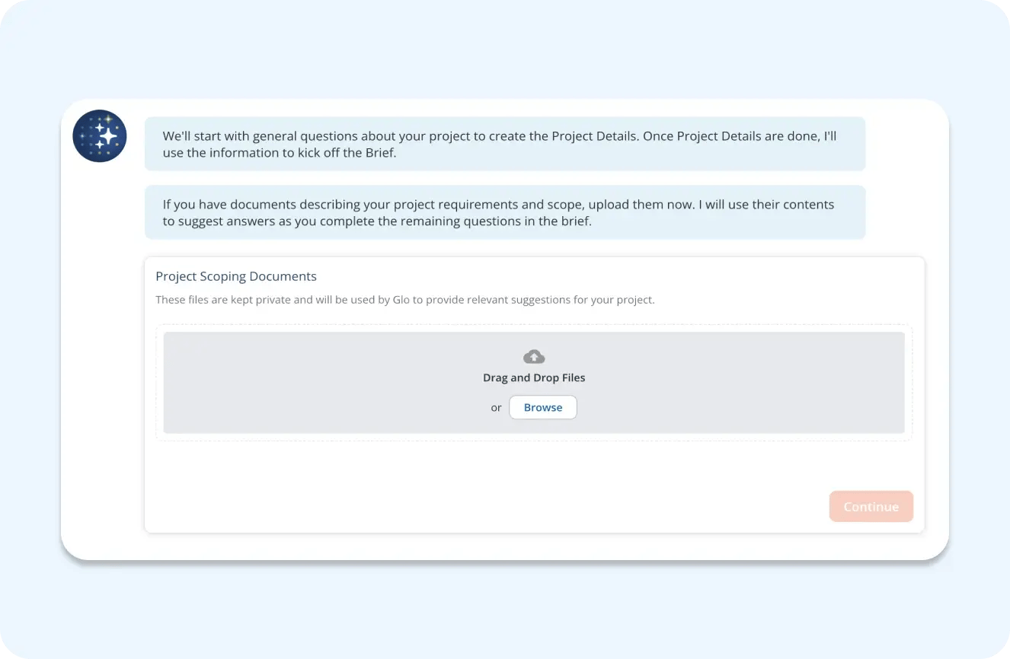
Task: Click the upload icon above Drag and Drop Files
Action: click(533, 356)
